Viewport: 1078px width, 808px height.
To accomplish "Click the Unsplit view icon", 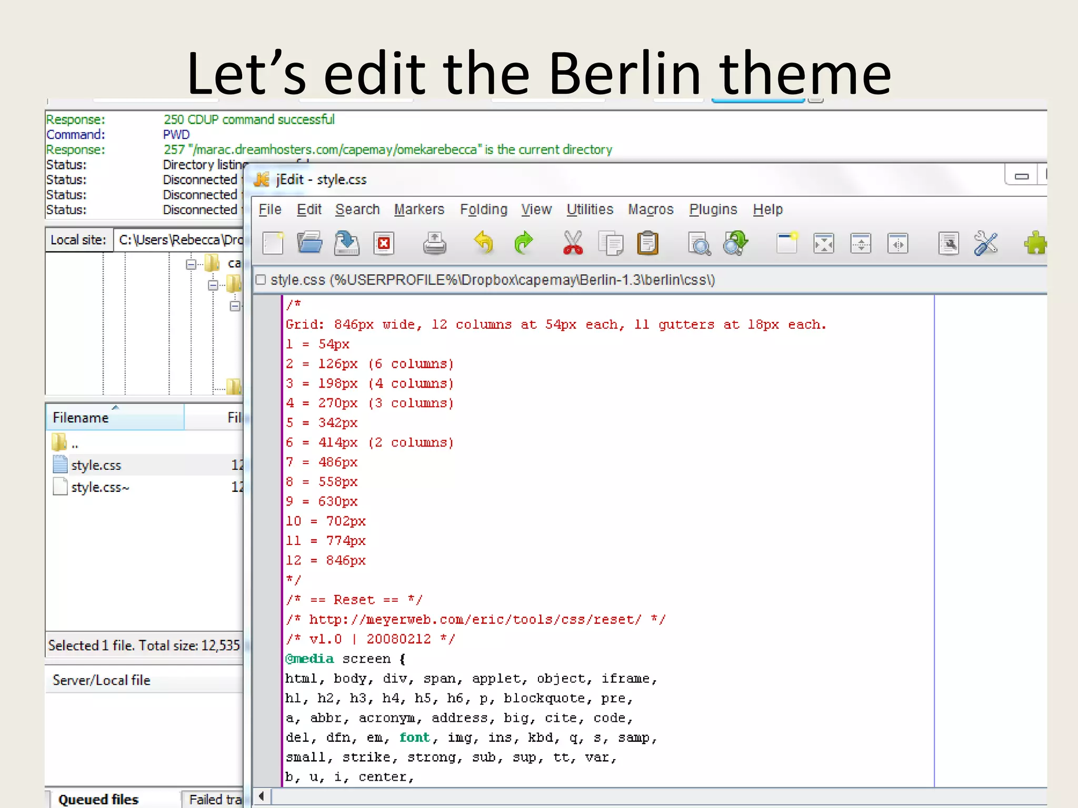I will [x=824, y=244].
